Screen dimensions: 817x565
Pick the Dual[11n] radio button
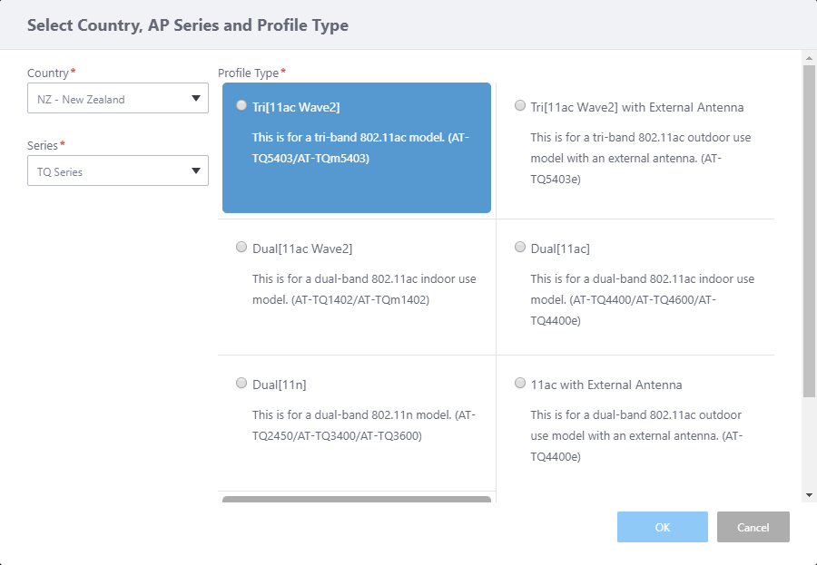click(x=241, y=384)
